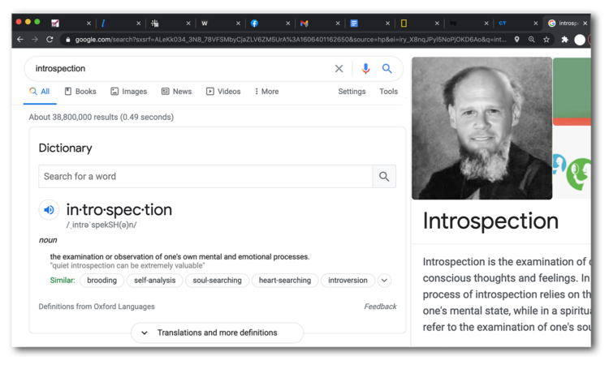This screenshot has width=609, height=369.
Task: Open search Tools options
Action: pos(388,92)
